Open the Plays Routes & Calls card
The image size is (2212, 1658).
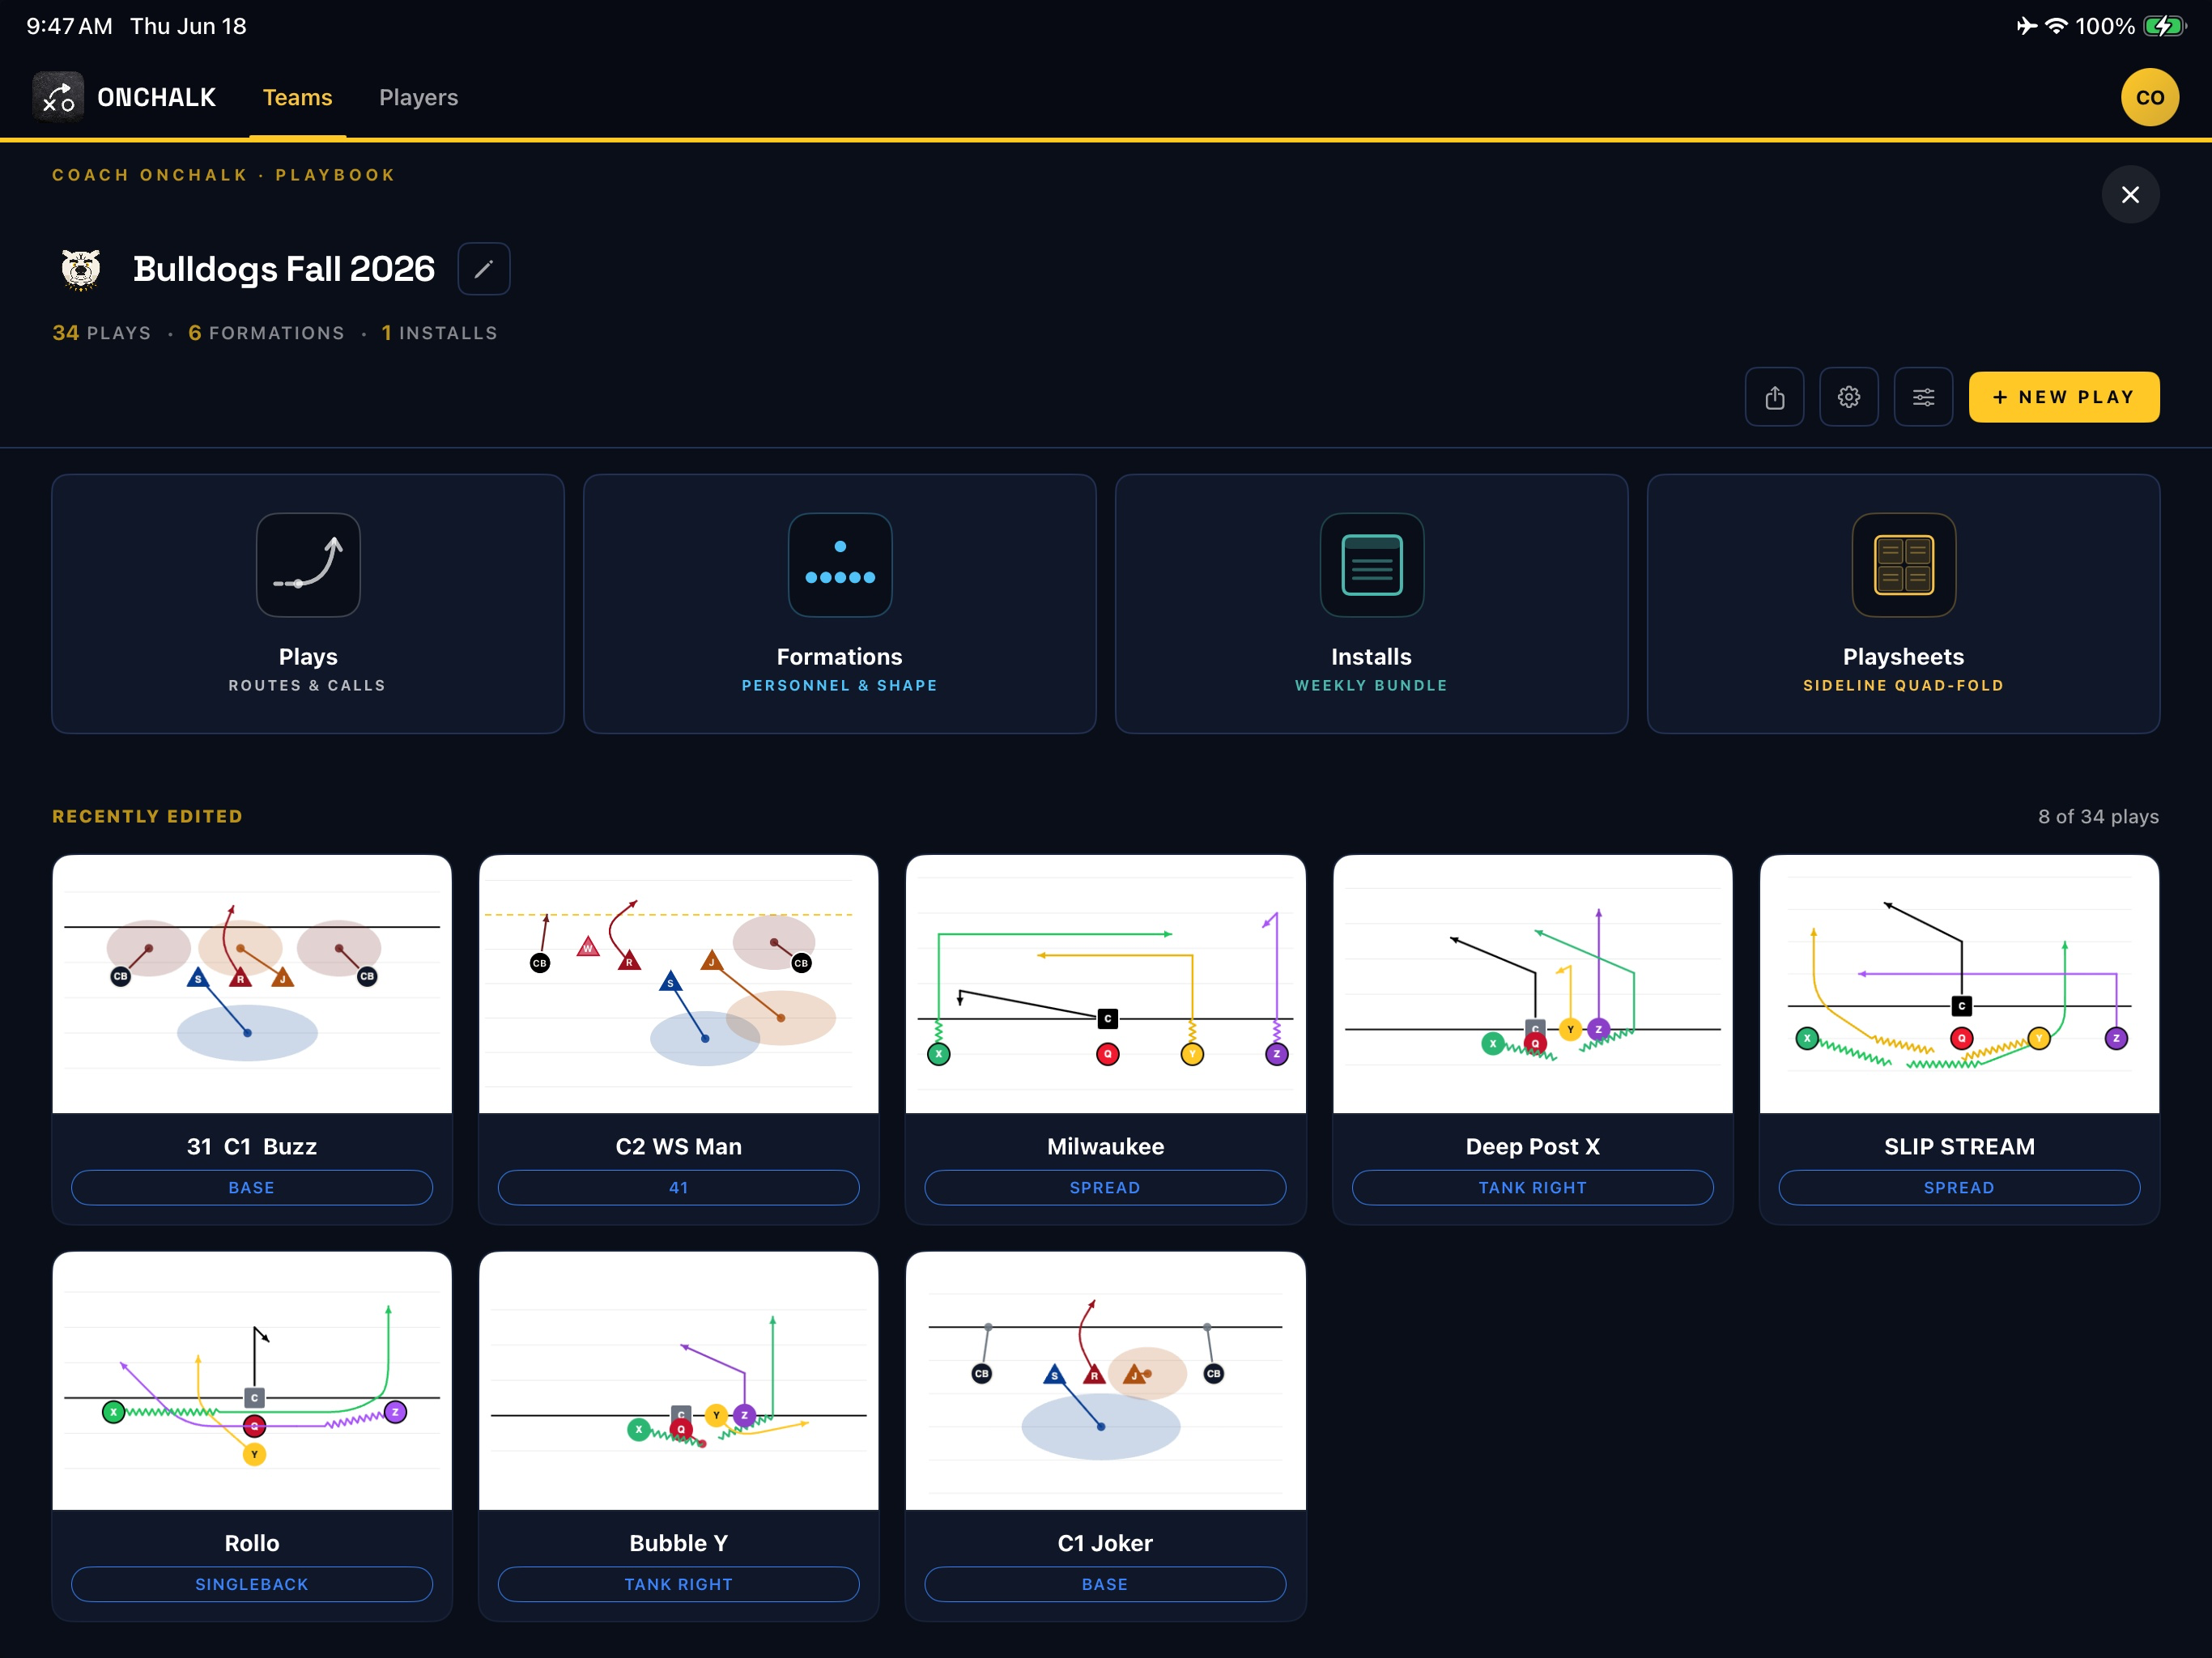click(308, 604)
